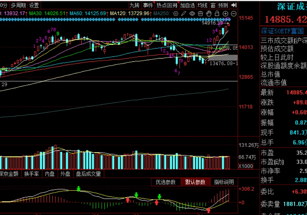Click the MA30 value 14026.51

coord(55,14)
